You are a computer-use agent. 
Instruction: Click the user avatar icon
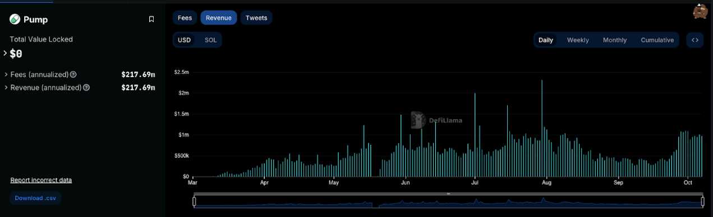tap(700, 11)
